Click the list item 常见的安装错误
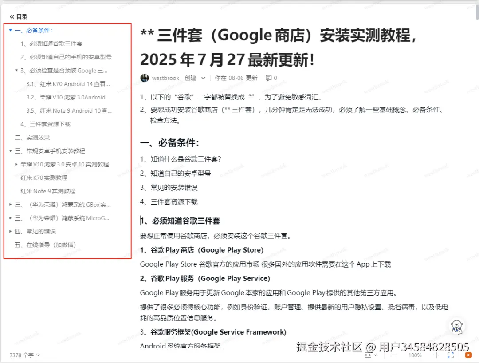This screenshot has width=479, height=363. [x=169, y=188]
